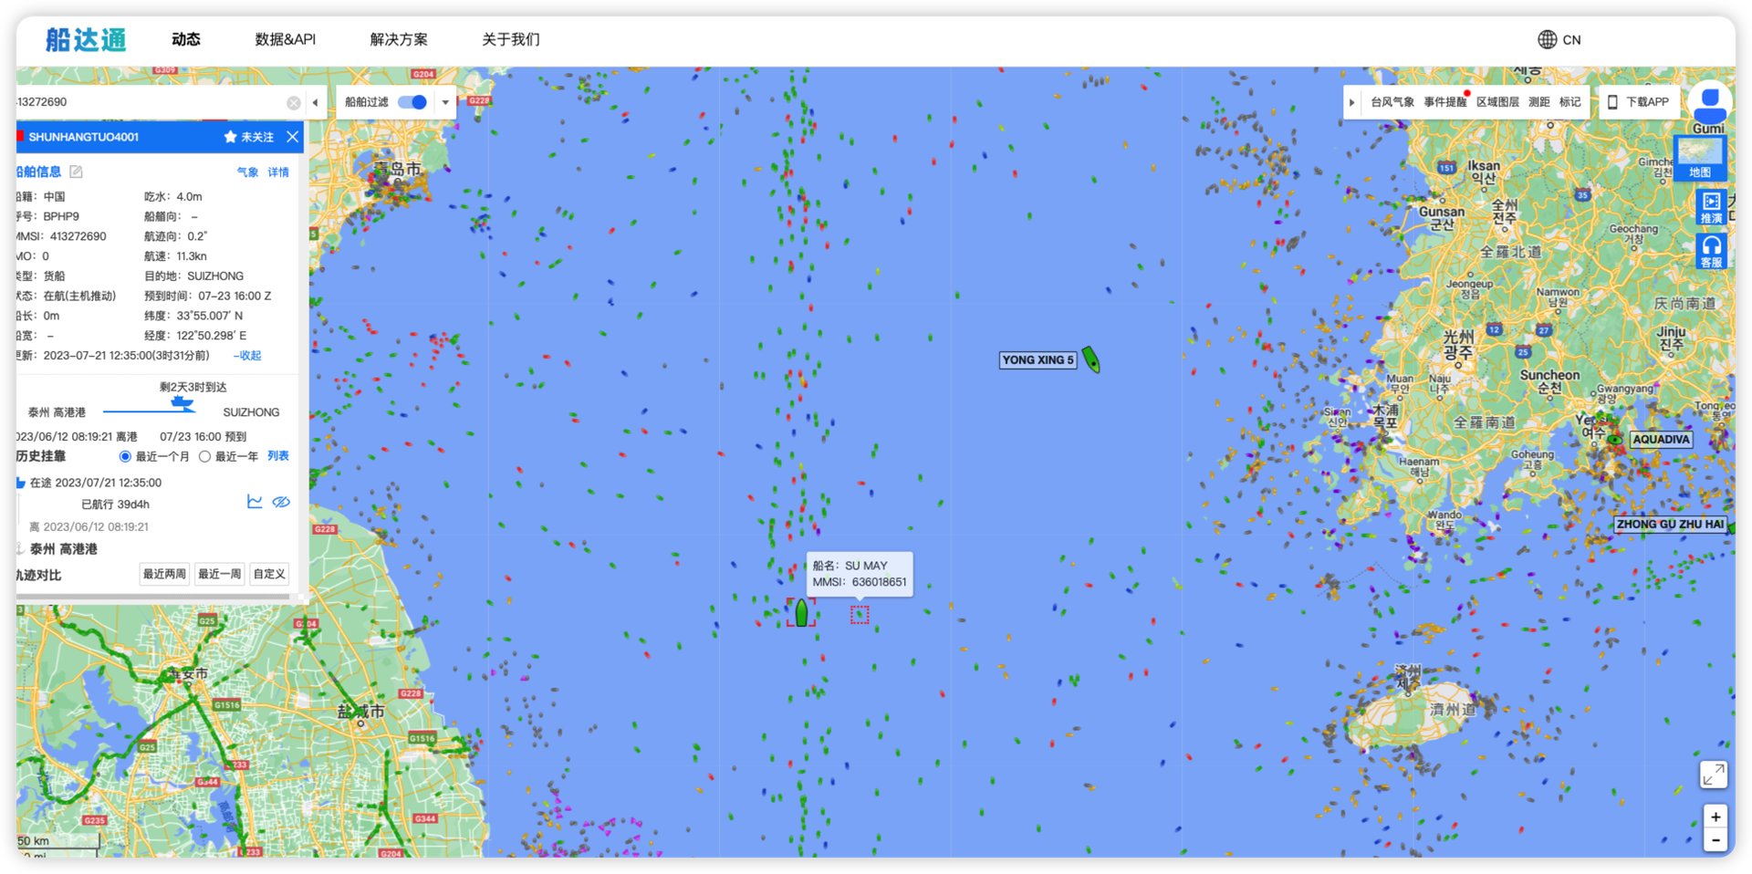Open the 解决方案 menu

(x=398, y=39)
